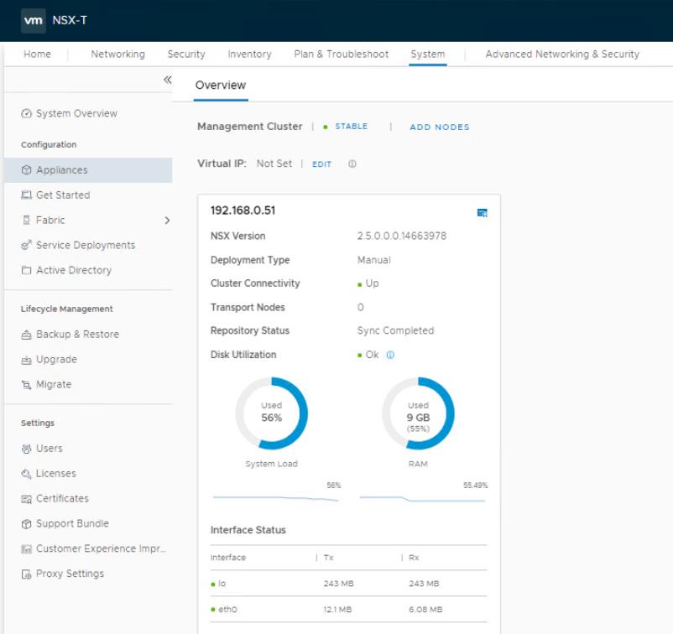Image resolution: width=673 pixels, height=634 pixels.
Task: Click the STABLE cluster status link
Action: 351,126
